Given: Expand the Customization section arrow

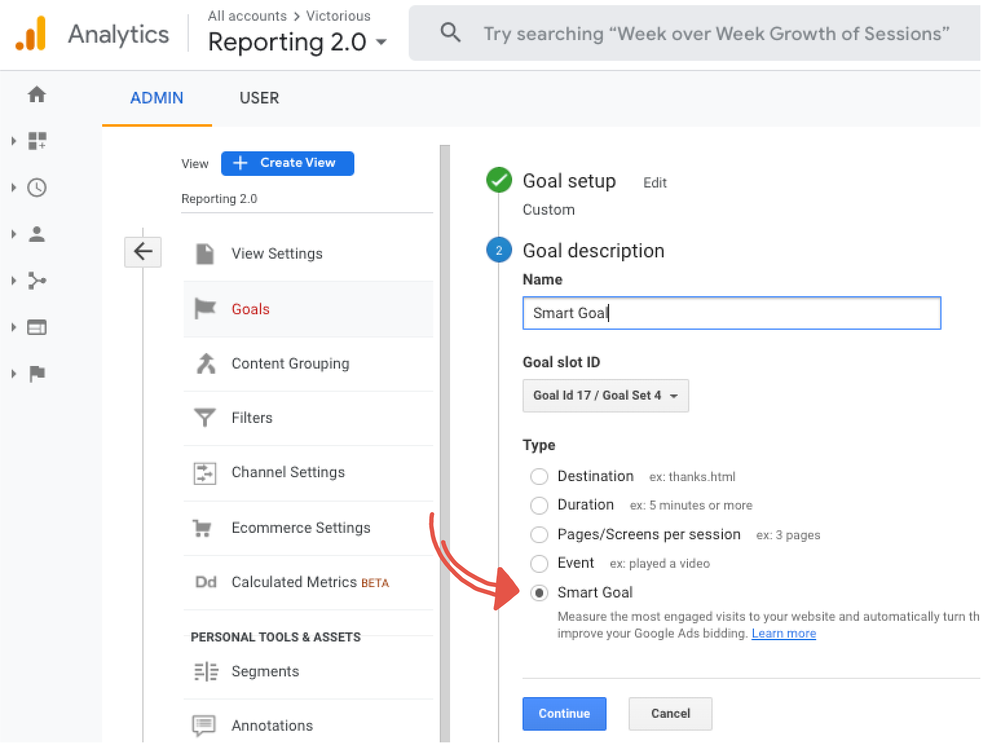Looking at the screenshot, I should [14, 141].
